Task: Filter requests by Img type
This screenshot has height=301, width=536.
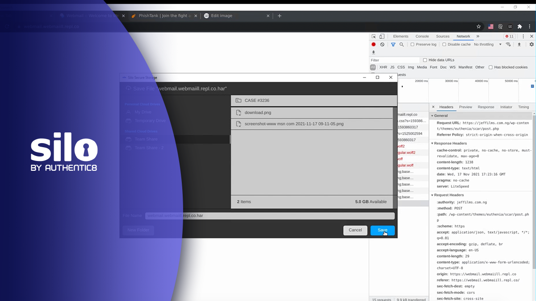Action: click(x=411, y=67)
